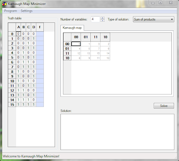
Task: Select Karnaugh map cell 1
Action: click(86, 44)
